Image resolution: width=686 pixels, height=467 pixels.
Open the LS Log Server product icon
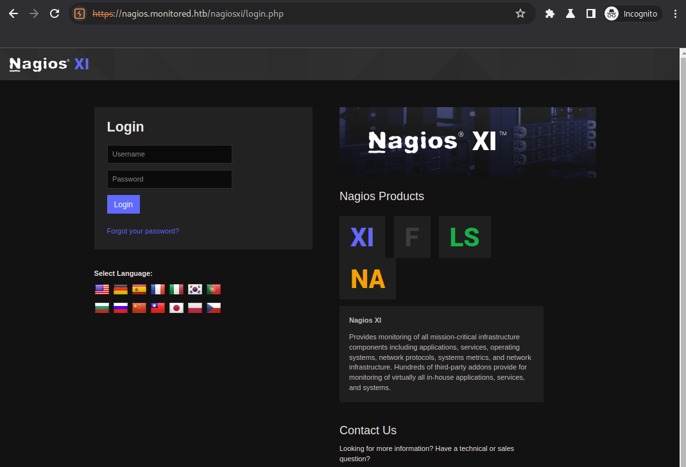point(464,237)
